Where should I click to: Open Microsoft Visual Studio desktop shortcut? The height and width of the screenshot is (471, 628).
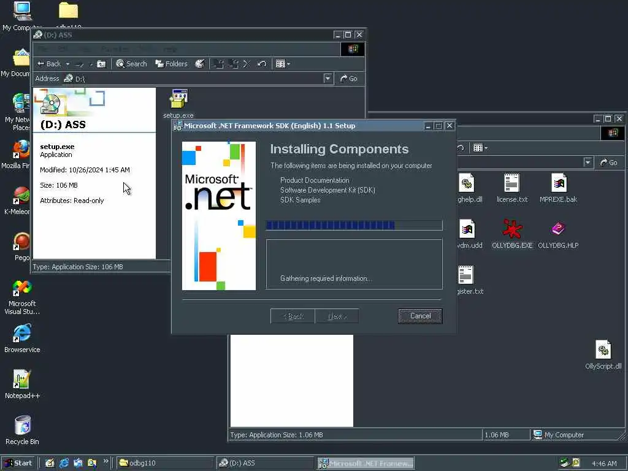[22, 297]
